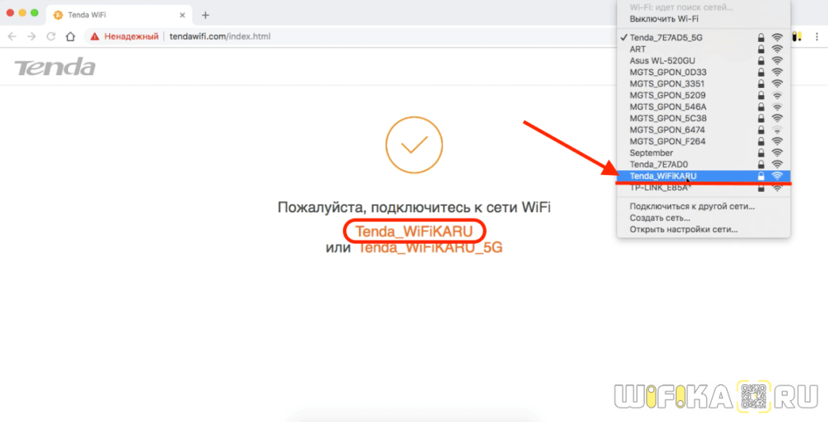Screen dimensions: 828x422
Task: Reload the page with refresh icon
Action: [x=51, y=36]
